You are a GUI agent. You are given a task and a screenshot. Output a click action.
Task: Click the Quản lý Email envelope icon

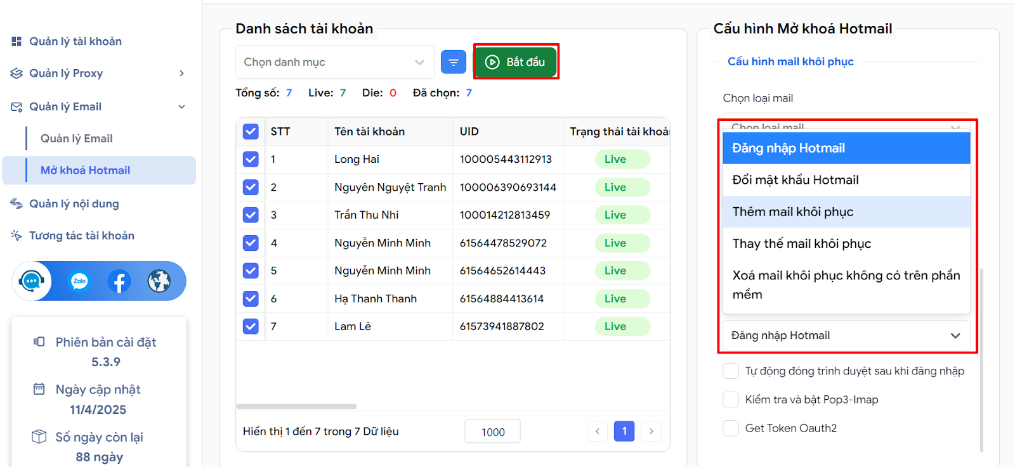(16, 106)
